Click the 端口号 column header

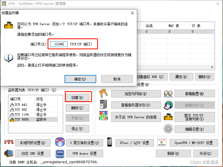21,99
